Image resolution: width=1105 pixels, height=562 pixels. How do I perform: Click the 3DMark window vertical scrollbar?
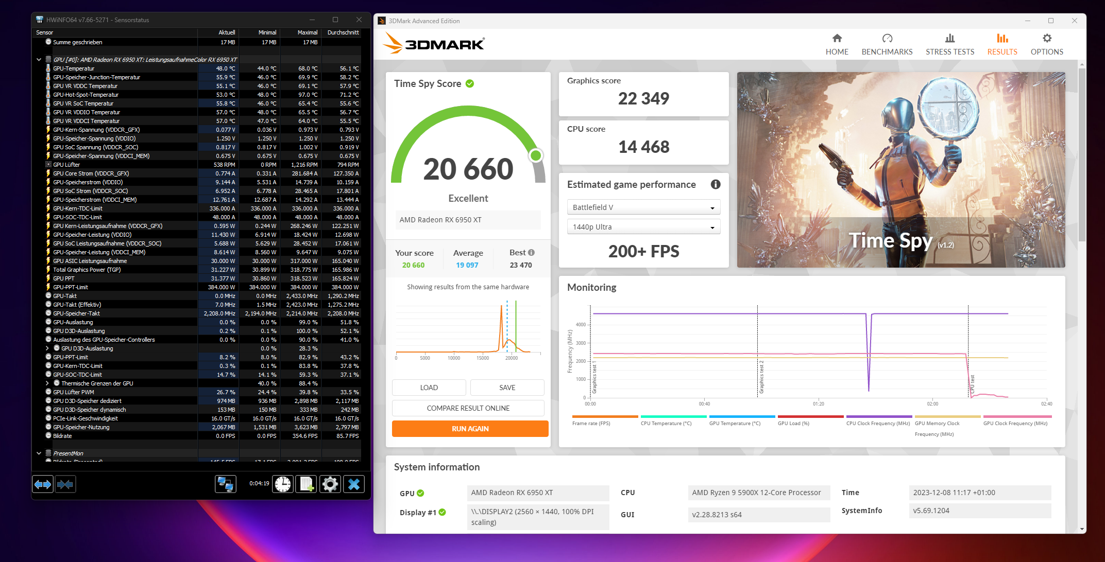coord(1082,154)
